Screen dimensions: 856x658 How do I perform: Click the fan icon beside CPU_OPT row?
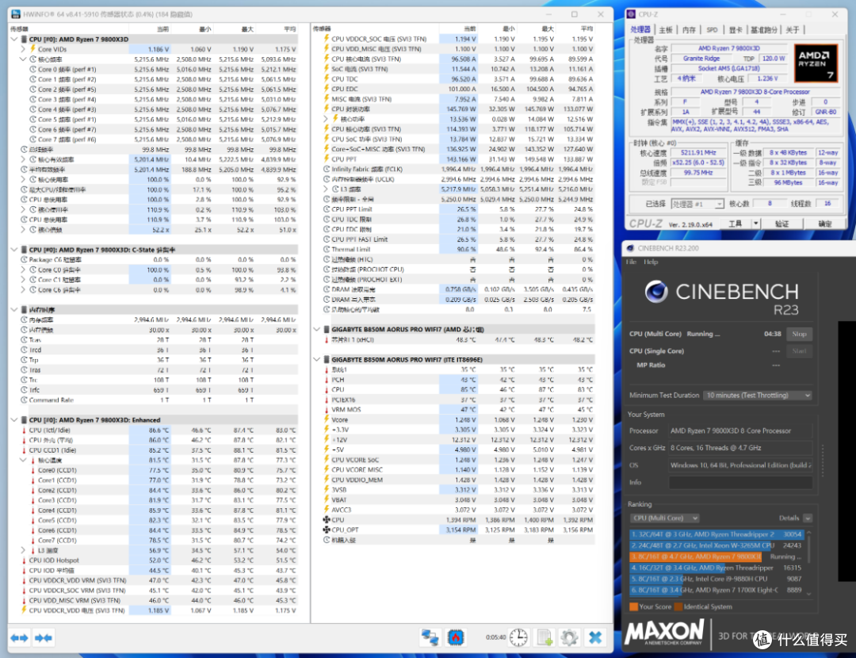click(x=327, y=530)
